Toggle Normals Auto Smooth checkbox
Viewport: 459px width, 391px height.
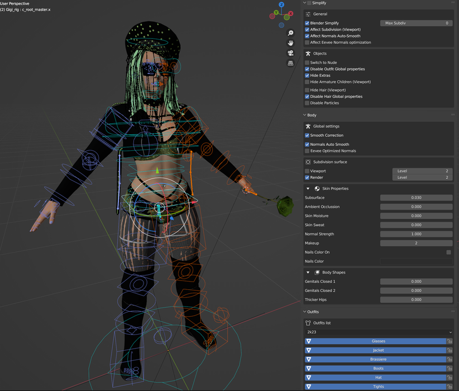tap(307, 145)
